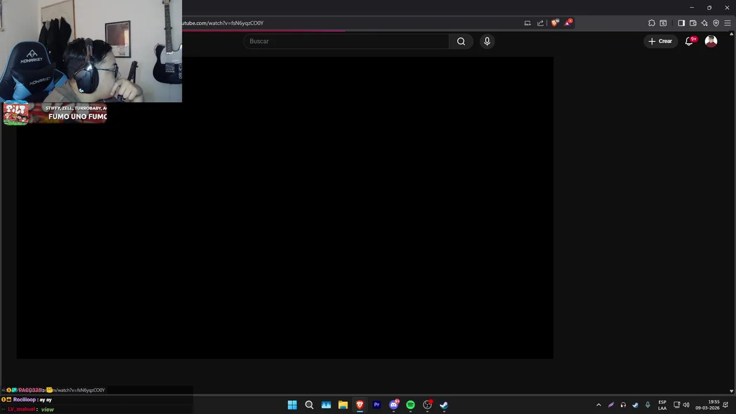The width and height of the screenshot is (736, 414).
Task: Open Brave Rewards triangle icon
Action: (568, 23)
